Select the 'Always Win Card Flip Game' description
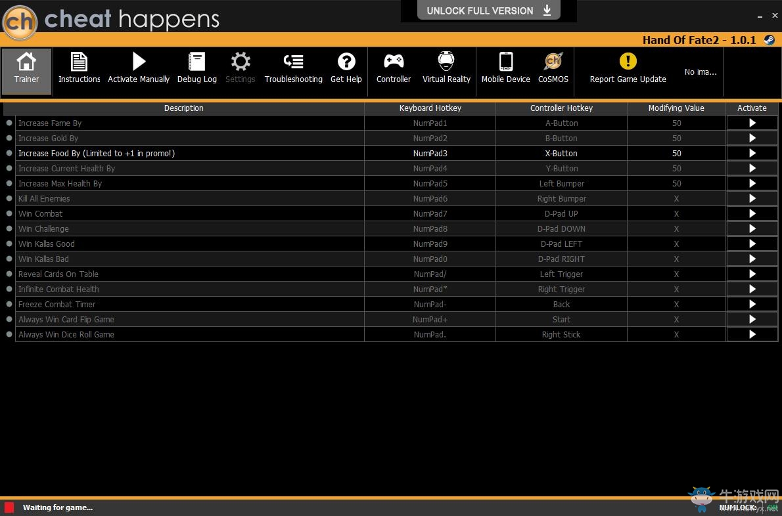This screenshot has width=782, height=516. tap(66, 319)
